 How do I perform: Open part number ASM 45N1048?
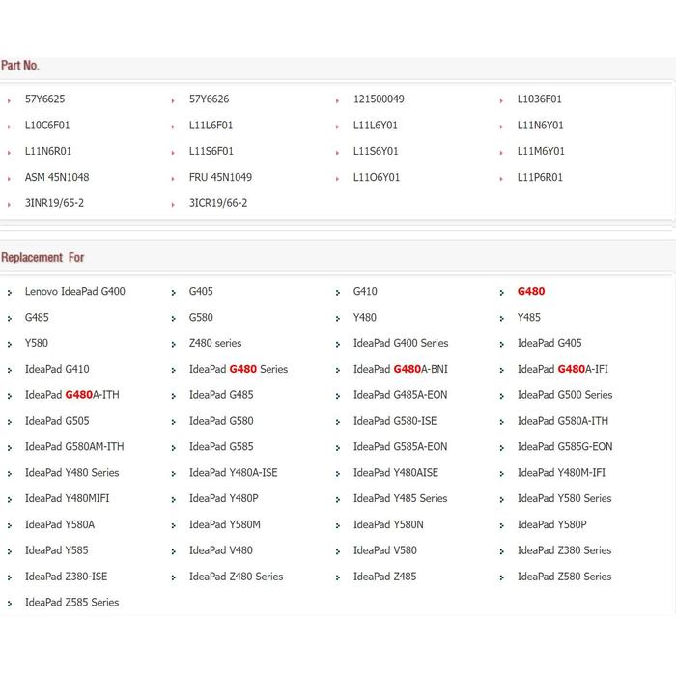click(57, 178)
